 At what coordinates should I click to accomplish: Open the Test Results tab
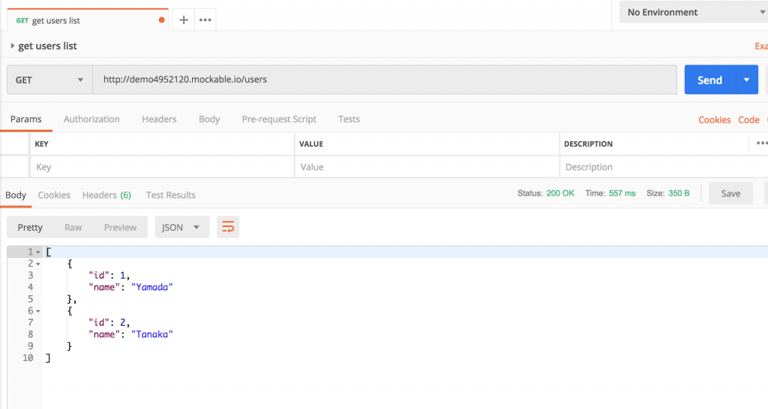(x=170, y=195)
